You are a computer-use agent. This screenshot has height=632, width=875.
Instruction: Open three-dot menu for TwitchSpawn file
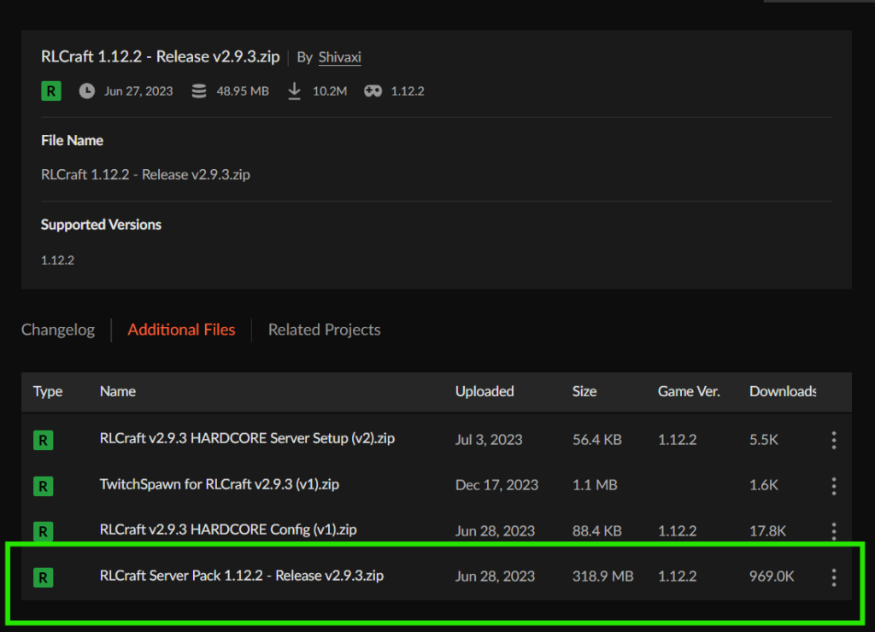tap(833, 485)
